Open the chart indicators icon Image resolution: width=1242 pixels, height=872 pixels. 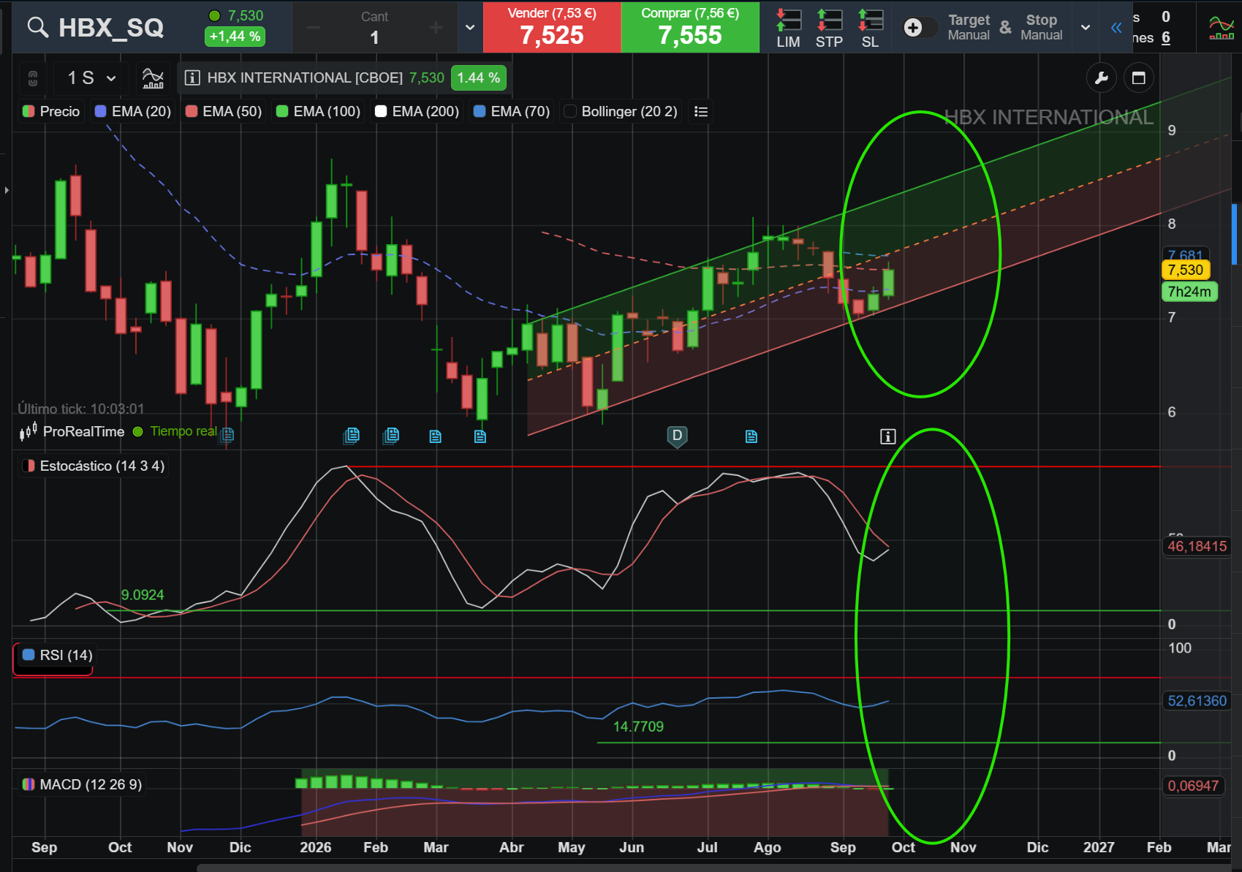153,77
